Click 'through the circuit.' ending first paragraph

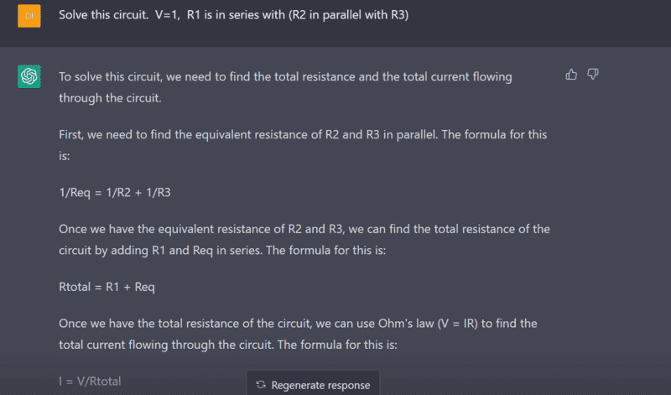click(109, 97)
